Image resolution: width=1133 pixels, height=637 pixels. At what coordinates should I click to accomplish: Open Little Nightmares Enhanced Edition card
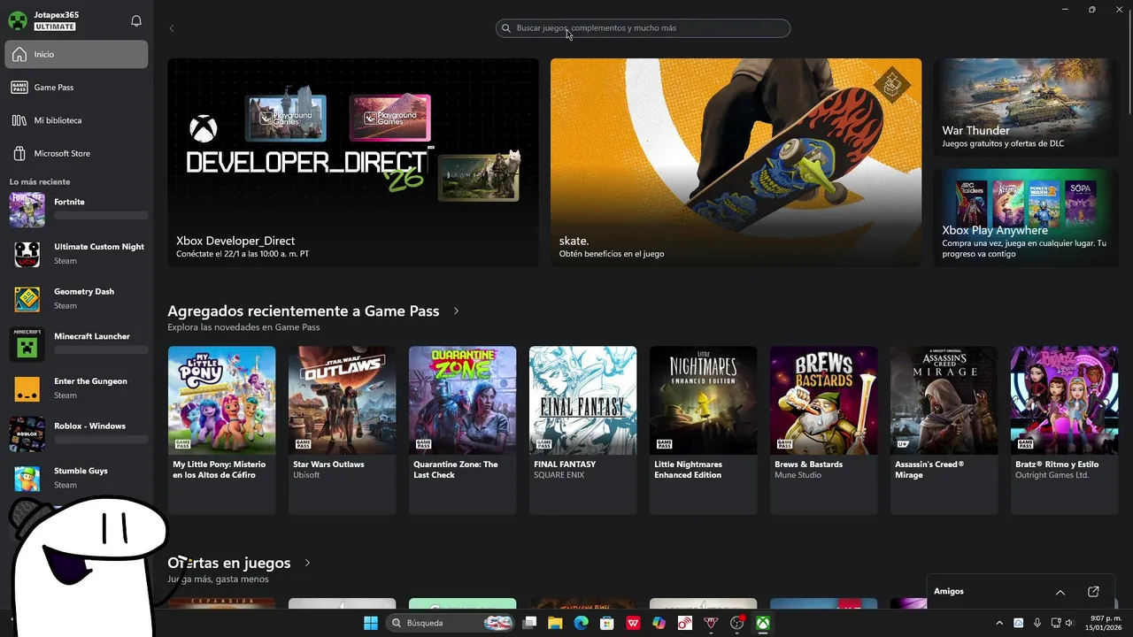(x=703, y=430)
